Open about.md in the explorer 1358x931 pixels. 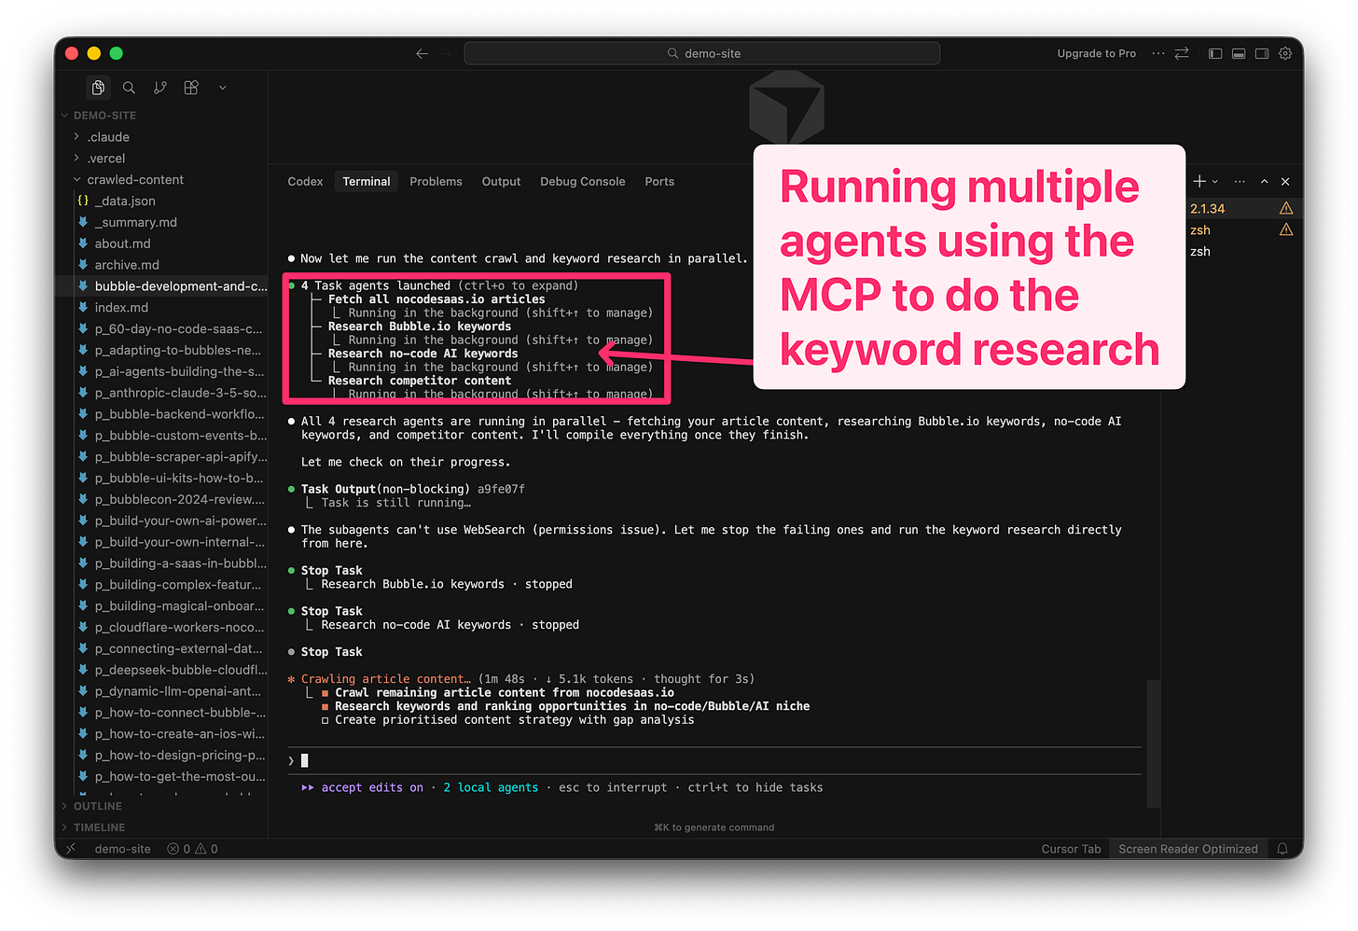[122, 243]
